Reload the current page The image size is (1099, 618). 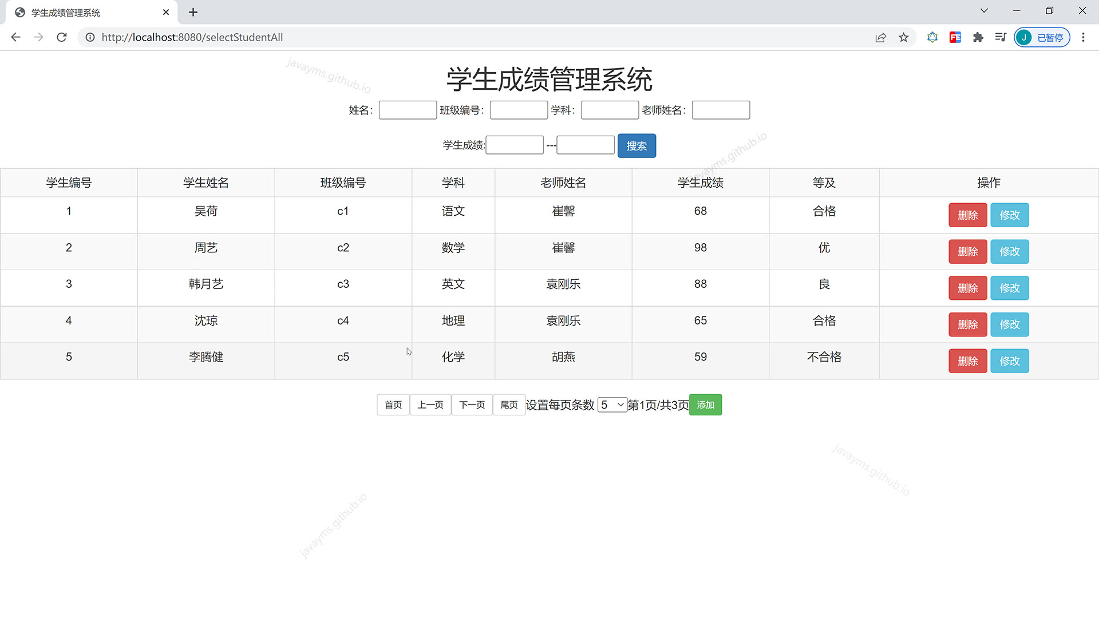click(x=62, y=37)
